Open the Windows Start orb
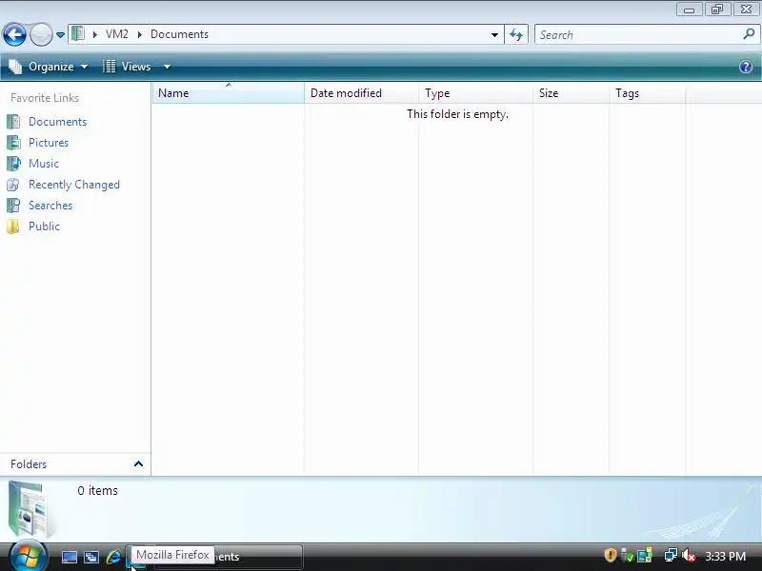 tap(28, 556)
